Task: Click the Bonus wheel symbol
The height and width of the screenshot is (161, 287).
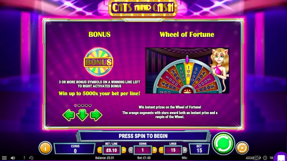Action: (99, 62)
